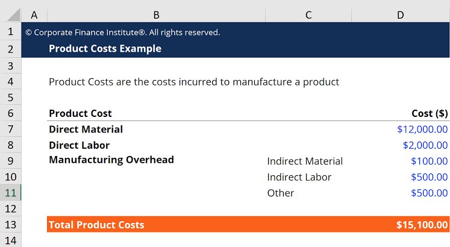This screenshot has width=450, height=247.
Task: Click the Manufacturing Overhead cell
Action: pyautogui.click(x=111, y=160)
